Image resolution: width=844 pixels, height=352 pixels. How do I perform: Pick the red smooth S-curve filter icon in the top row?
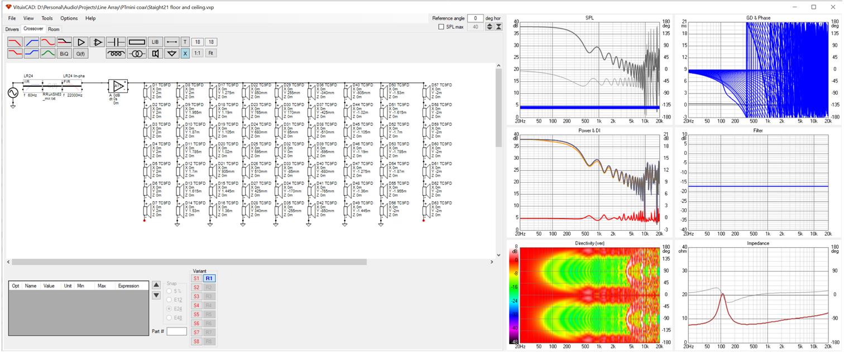48,42
